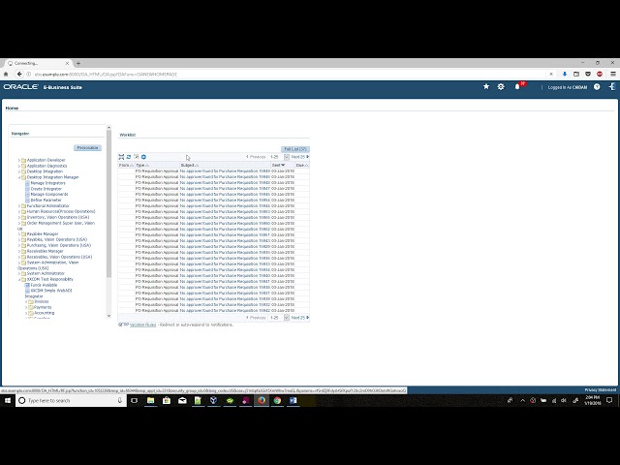Open the Privacy Statement link
The width and height of the screenshot is (620, 465).
(600, 389)
